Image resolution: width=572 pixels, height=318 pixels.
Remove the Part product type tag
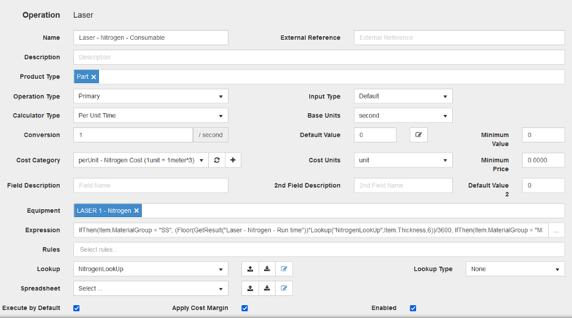click(x=94, y=77)
